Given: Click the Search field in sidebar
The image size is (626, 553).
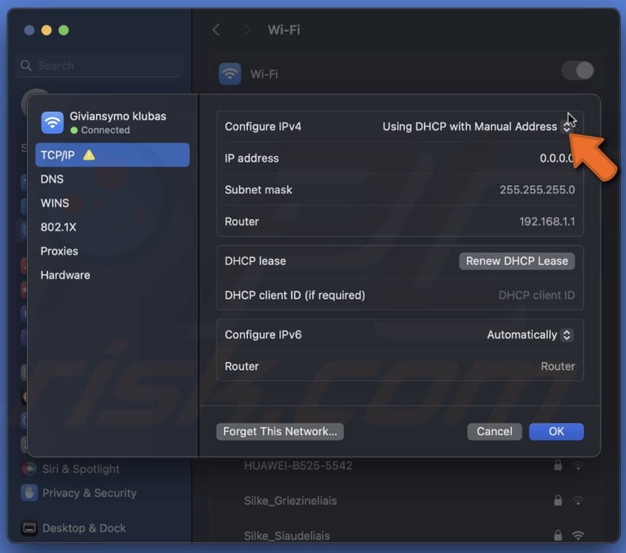Looking at the screenshot, I should 100,66.
